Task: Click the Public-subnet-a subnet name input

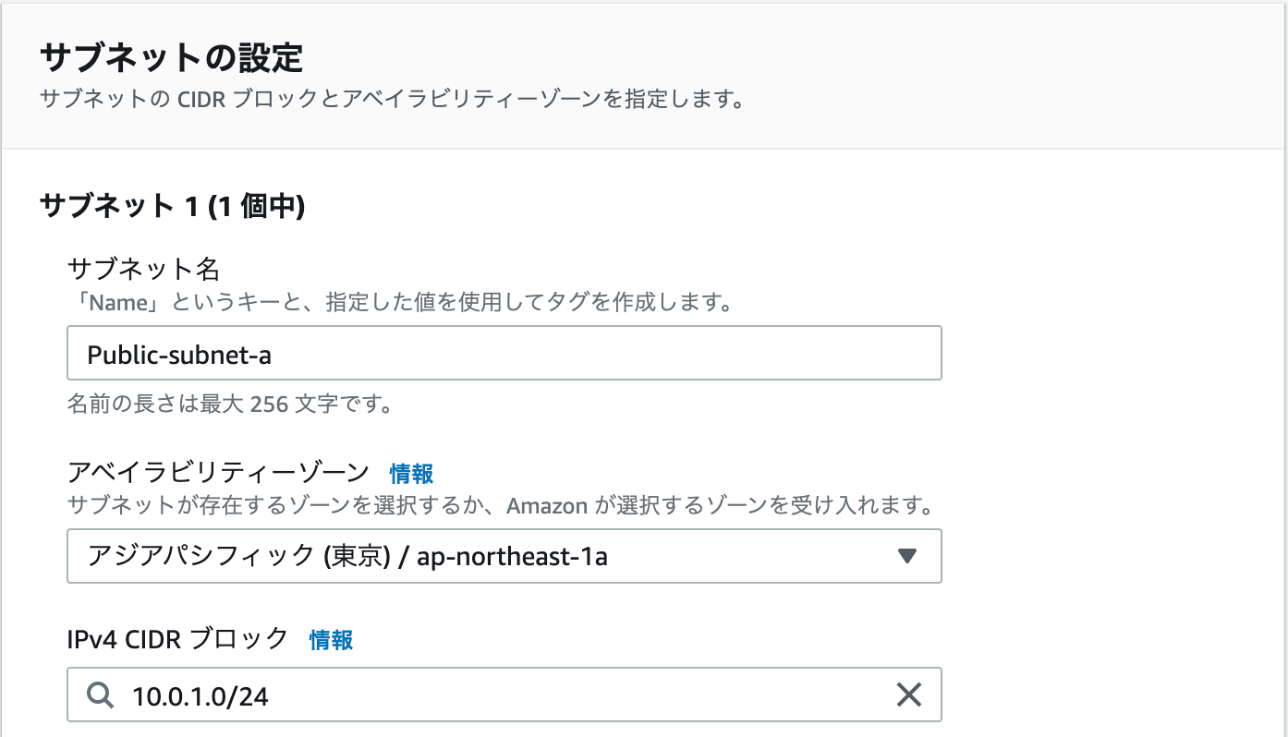Action: pyautogui.click(x=504, y=353)
